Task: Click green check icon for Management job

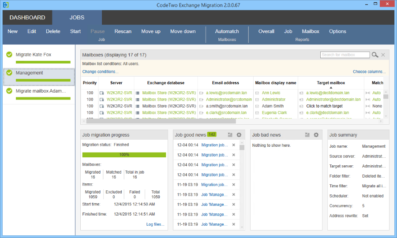Action: tap(9, 73)
